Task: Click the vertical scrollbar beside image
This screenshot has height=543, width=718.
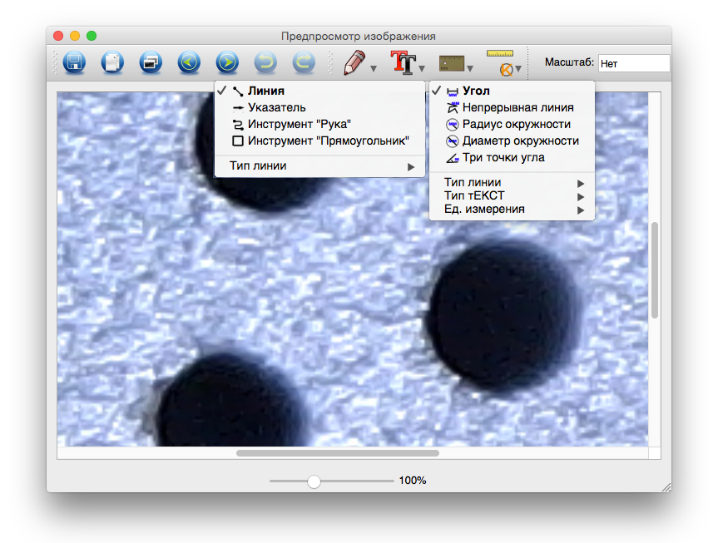Action: coord(655,269)
